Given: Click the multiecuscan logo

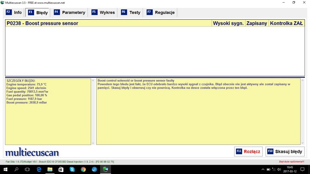Looking at the screenshot, I should 32,152.
